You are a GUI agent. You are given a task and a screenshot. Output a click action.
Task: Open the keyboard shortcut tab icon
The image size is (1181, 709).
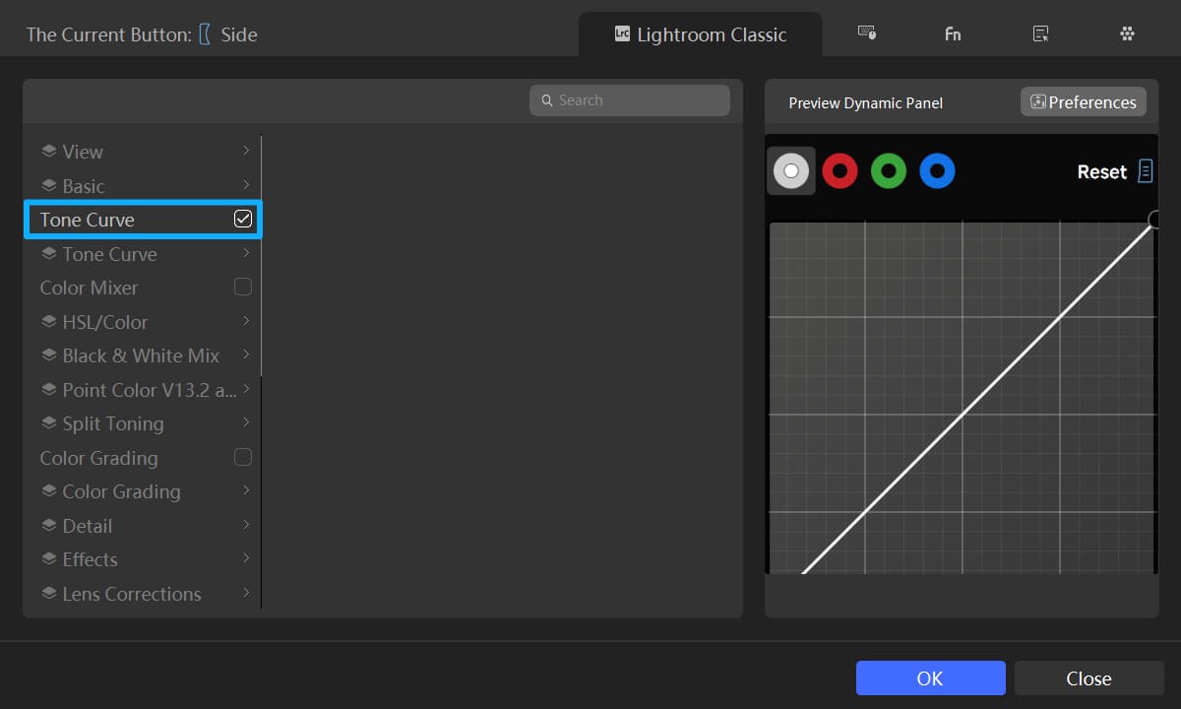[867, 33]
